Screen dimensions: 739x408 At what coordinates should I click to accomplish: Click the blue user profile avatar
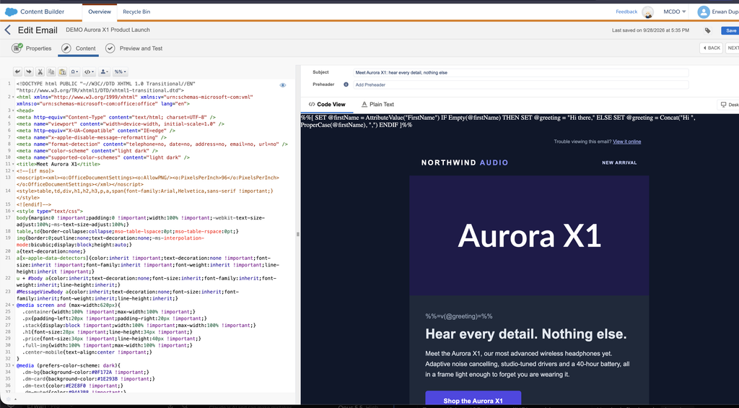pyautogui.click(x=704, y=12)
